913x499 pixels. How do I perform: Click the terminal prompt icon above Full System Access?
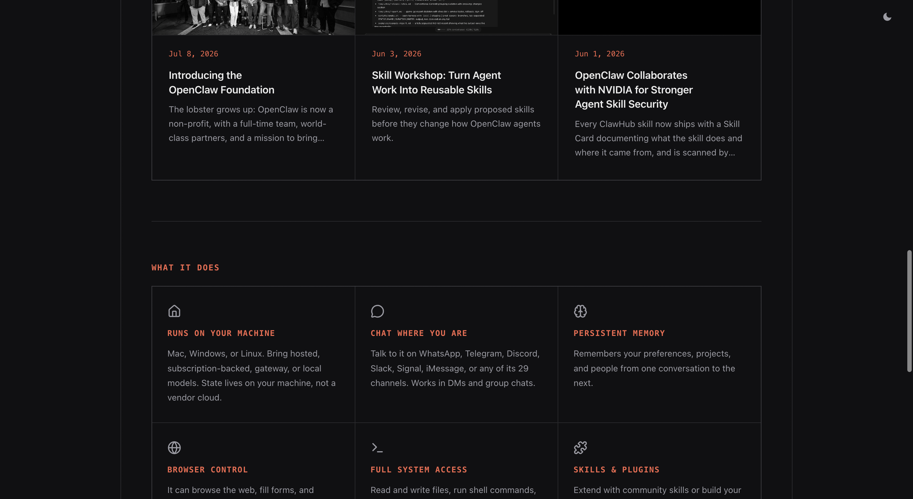click(x=377, y=448)
